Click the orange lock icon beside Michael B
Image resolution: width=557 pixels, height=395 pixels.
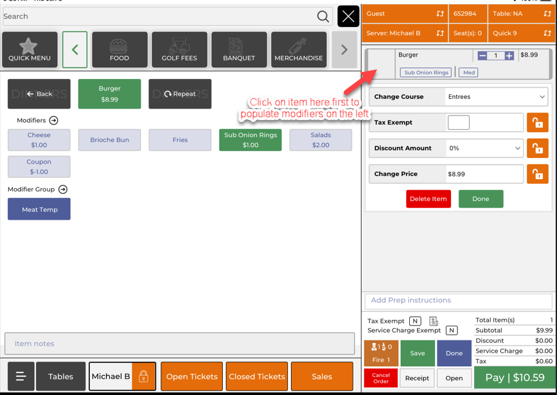click(x=143, y=377)
